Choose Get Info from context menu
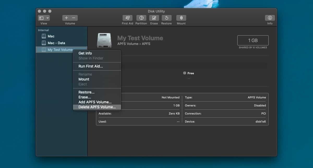Screen dimensions: 313x168 (85, 53)
